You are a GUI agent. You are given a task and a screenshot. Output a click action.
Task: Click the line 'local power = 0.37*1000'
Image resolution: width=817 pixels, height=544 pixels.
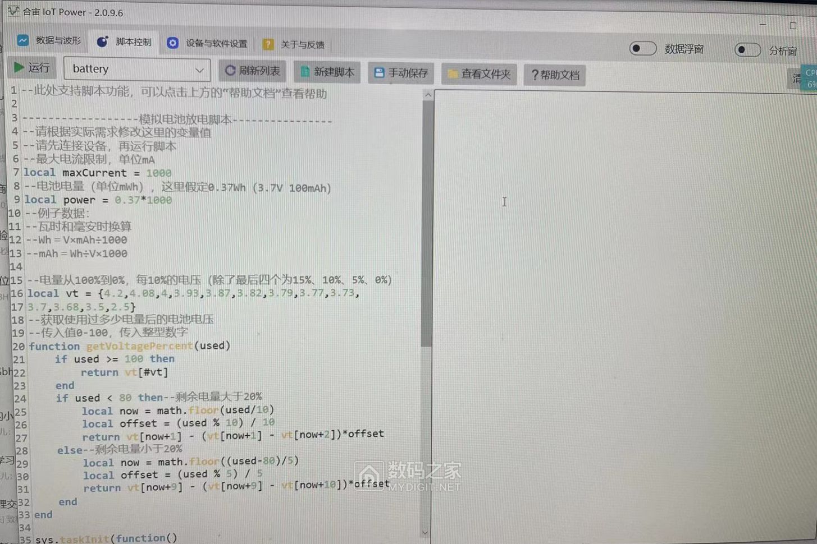pos(98,200)
